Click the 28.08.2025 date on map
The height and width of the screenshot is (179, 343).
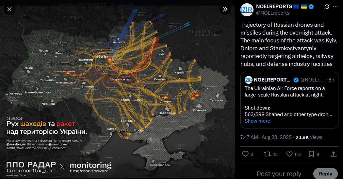[x=15, y=119]
